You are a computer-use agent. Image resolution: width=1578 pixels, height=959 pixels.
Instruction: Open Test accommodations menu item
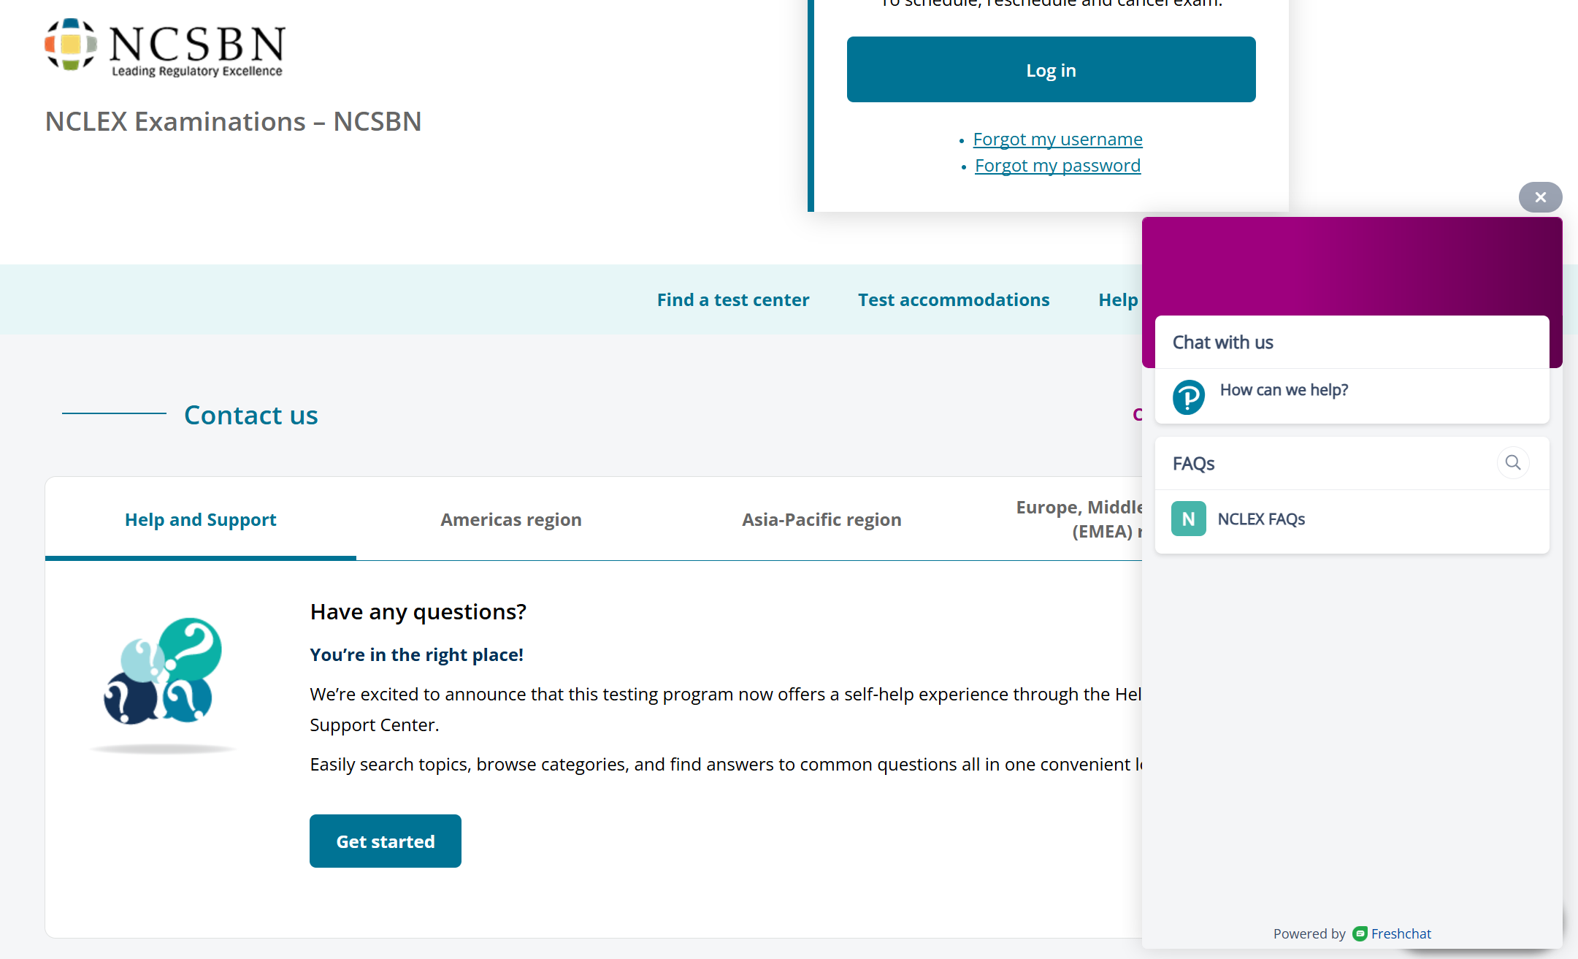click(x=953, y=300)
